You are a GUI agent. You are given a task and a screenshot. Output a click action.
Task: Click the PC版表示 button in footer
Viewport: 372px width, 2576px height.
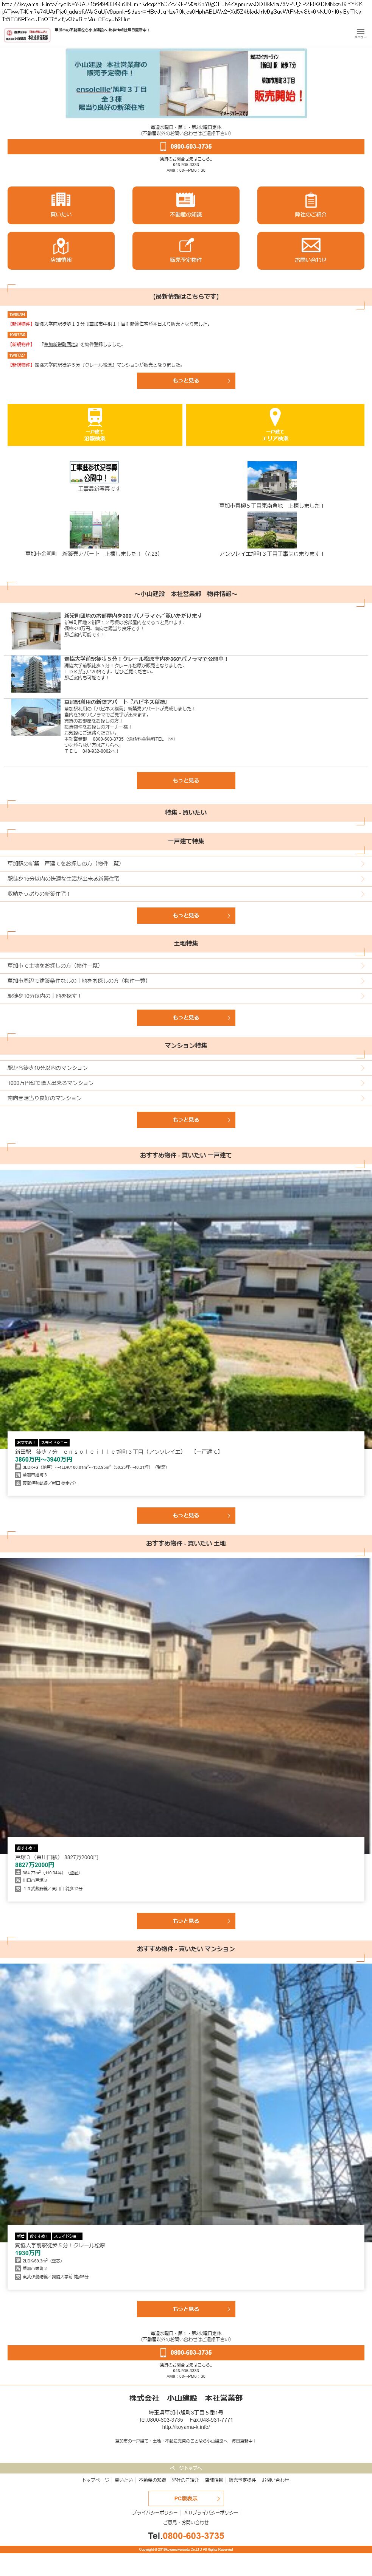coord(186,2498)
